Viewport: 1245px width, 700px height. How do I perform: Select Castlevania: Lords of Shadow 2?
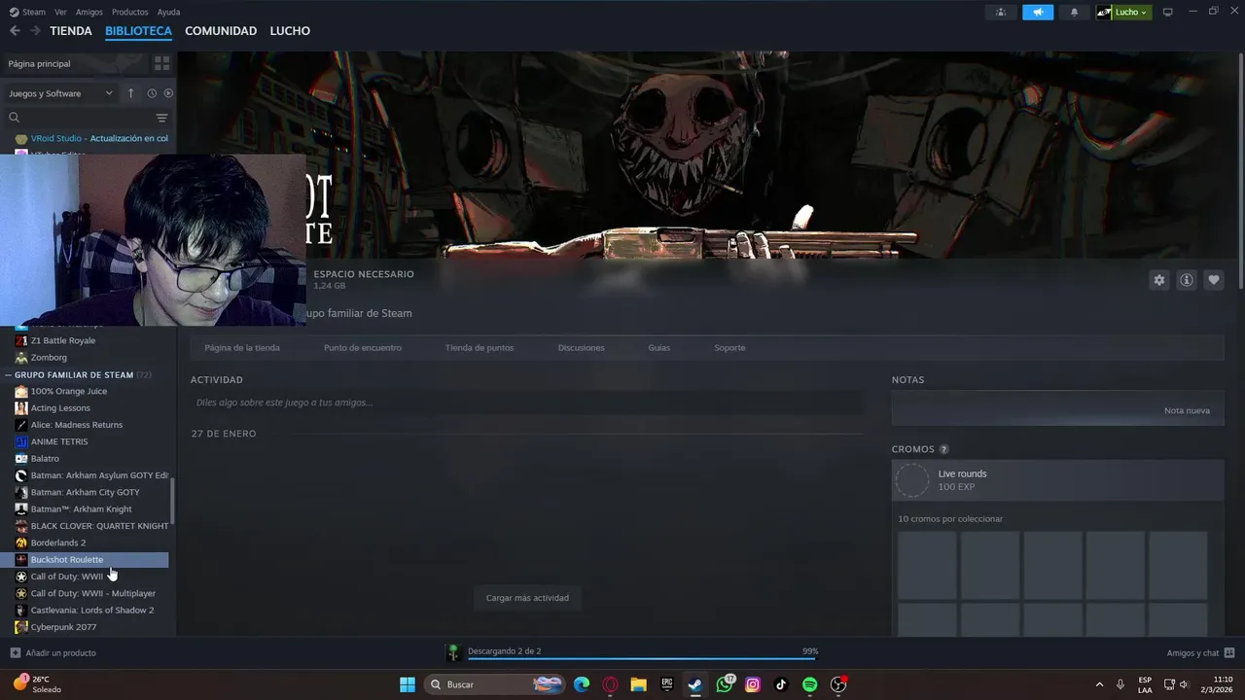(x=91, y=611)
